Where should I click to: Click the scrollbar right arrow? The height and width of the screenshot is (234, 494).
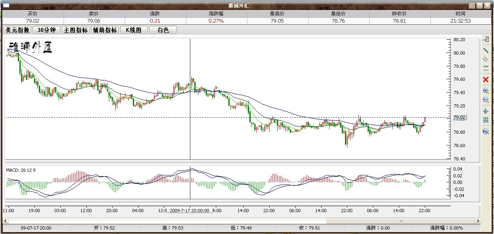coord(478,221)
